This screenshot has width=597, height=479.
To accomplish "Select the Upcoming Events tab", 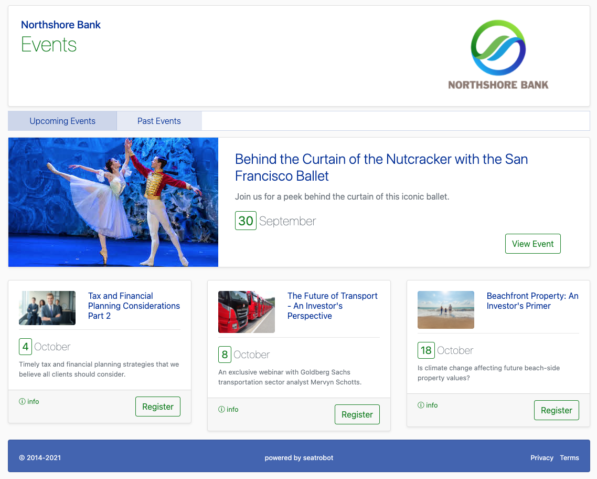I will 62,121.
